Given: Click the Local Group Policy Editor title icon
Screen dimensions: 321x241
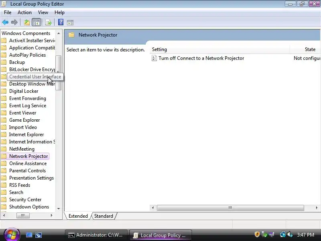Looking at the screenshot, I should [x=4, y=4].
